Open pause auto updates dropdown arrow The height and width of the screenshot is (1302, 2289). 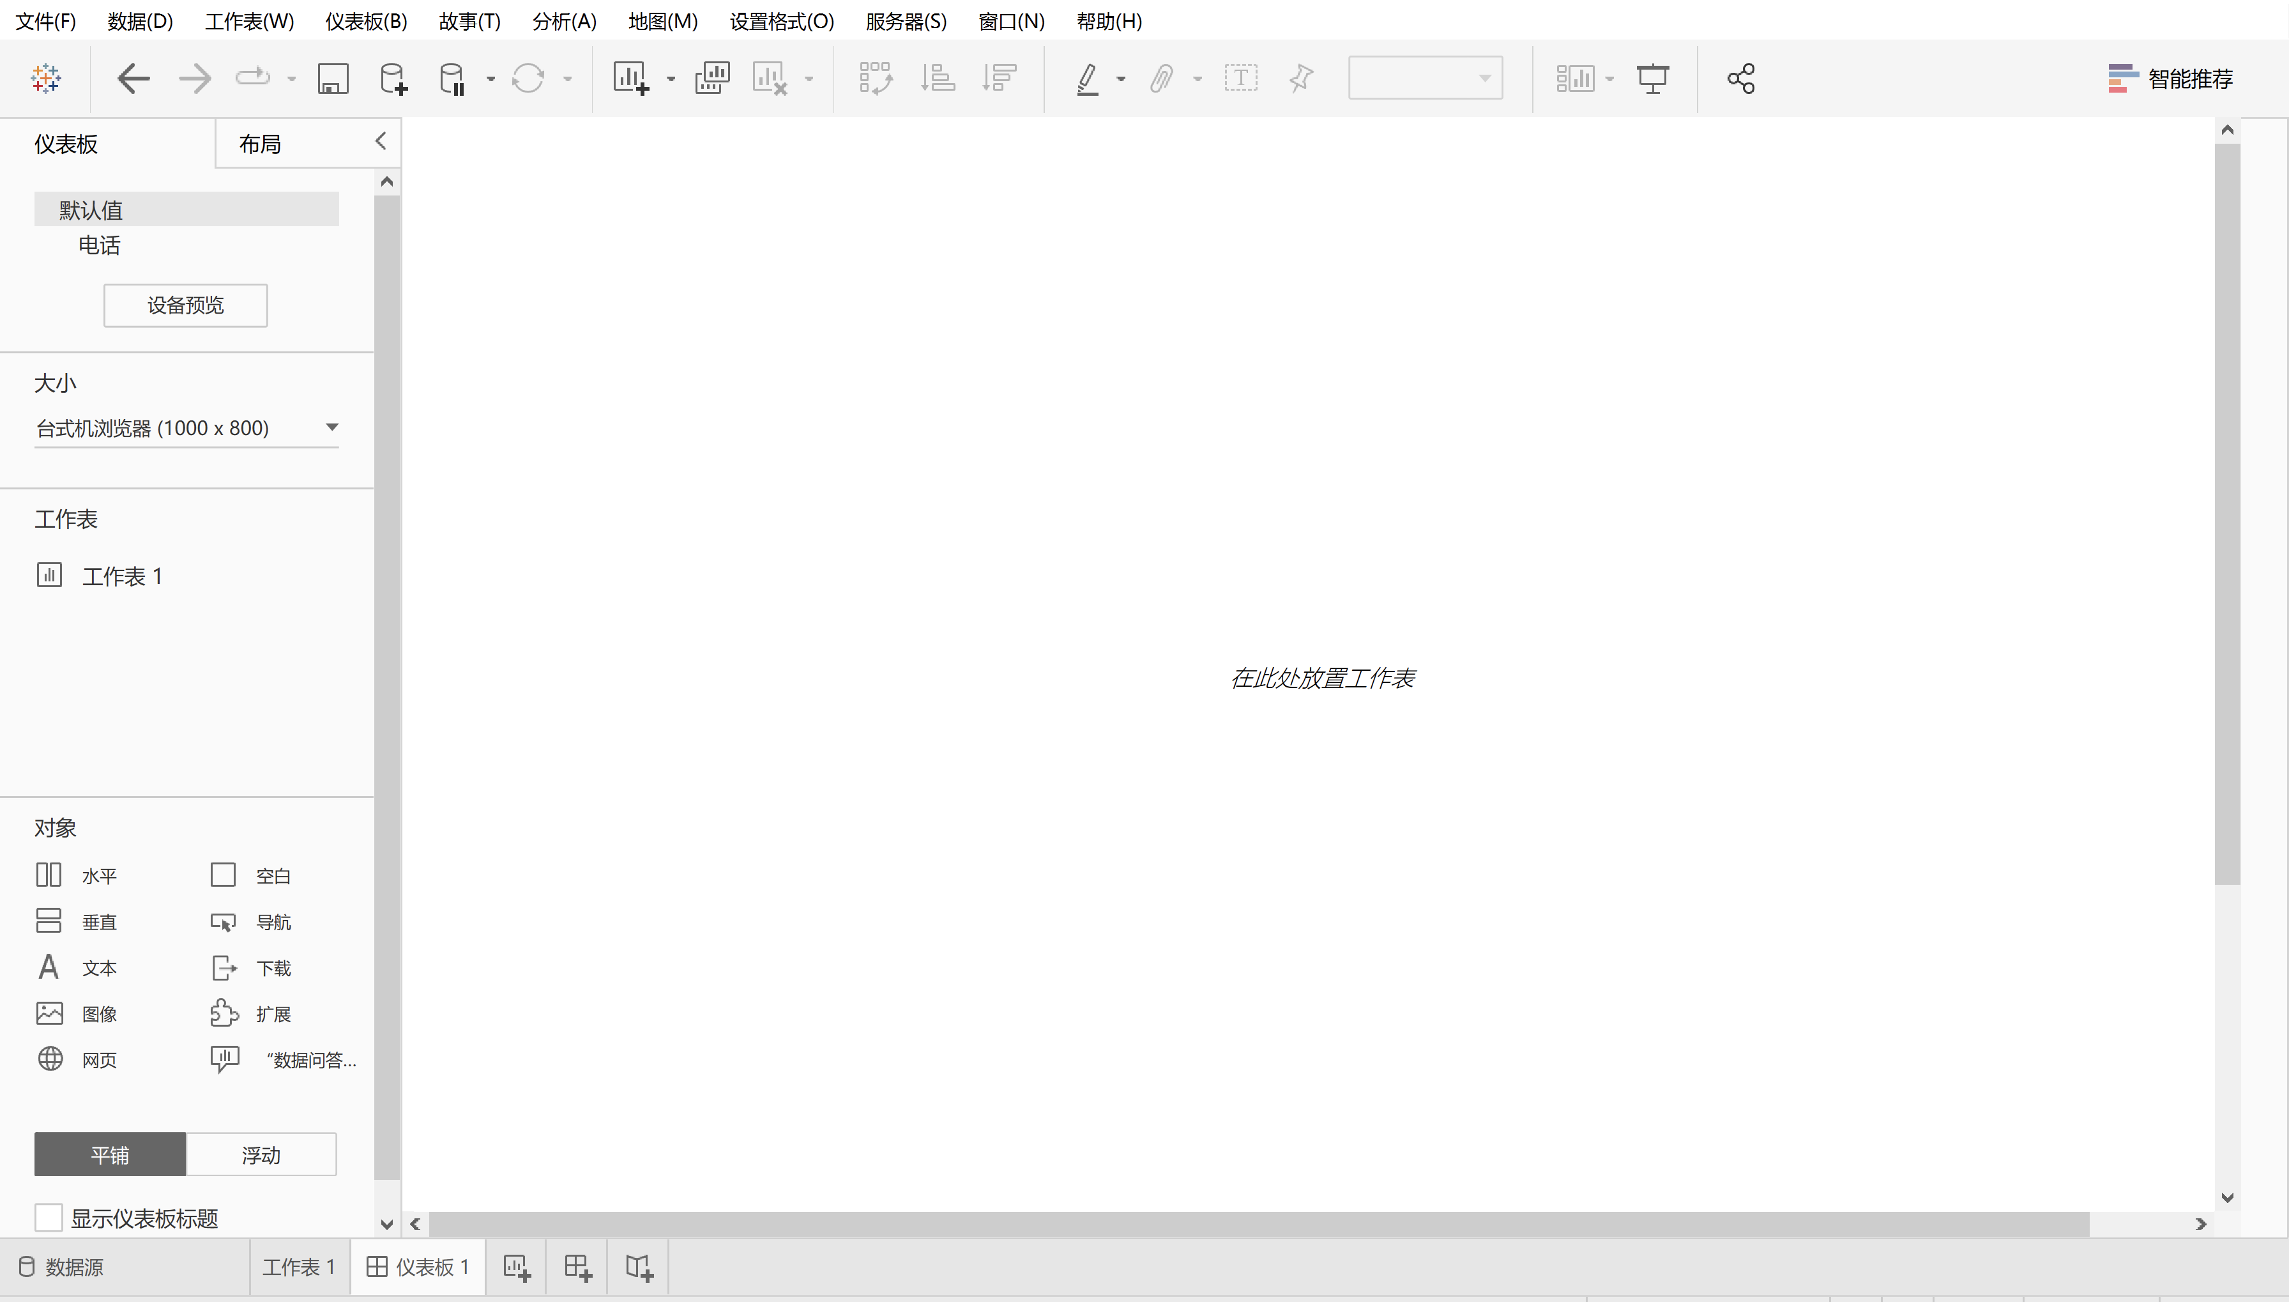(x=490, y=79)
